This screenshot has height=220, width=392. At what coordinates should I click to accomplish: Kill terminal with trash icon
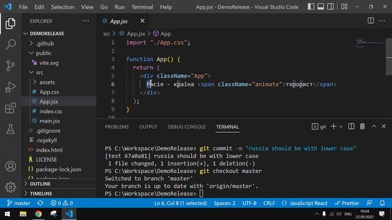tap(362, 127)
